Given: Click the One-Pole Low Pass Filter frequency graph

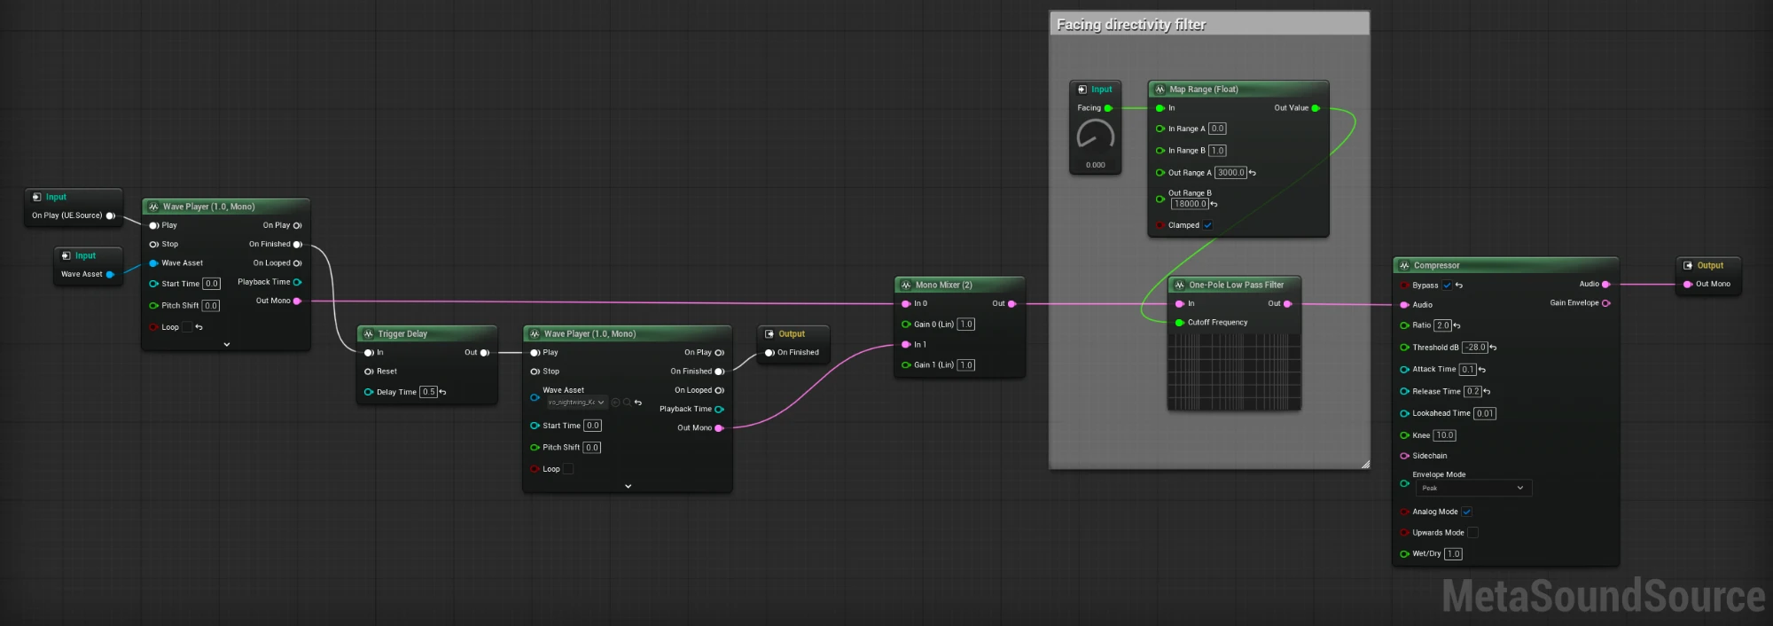Looking at the screenshot, I should [x=1234, y=372].
